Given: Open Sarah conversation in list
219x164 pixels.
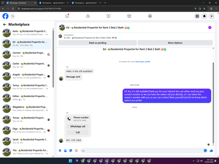Looking at the screenshot, I should 26,141.
